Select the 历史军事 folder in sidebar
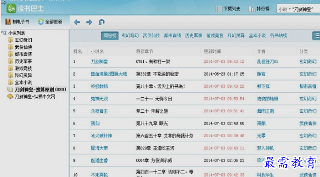Image resolution: width=320 pixels, height=177 pixels. [x=20, y=61]
